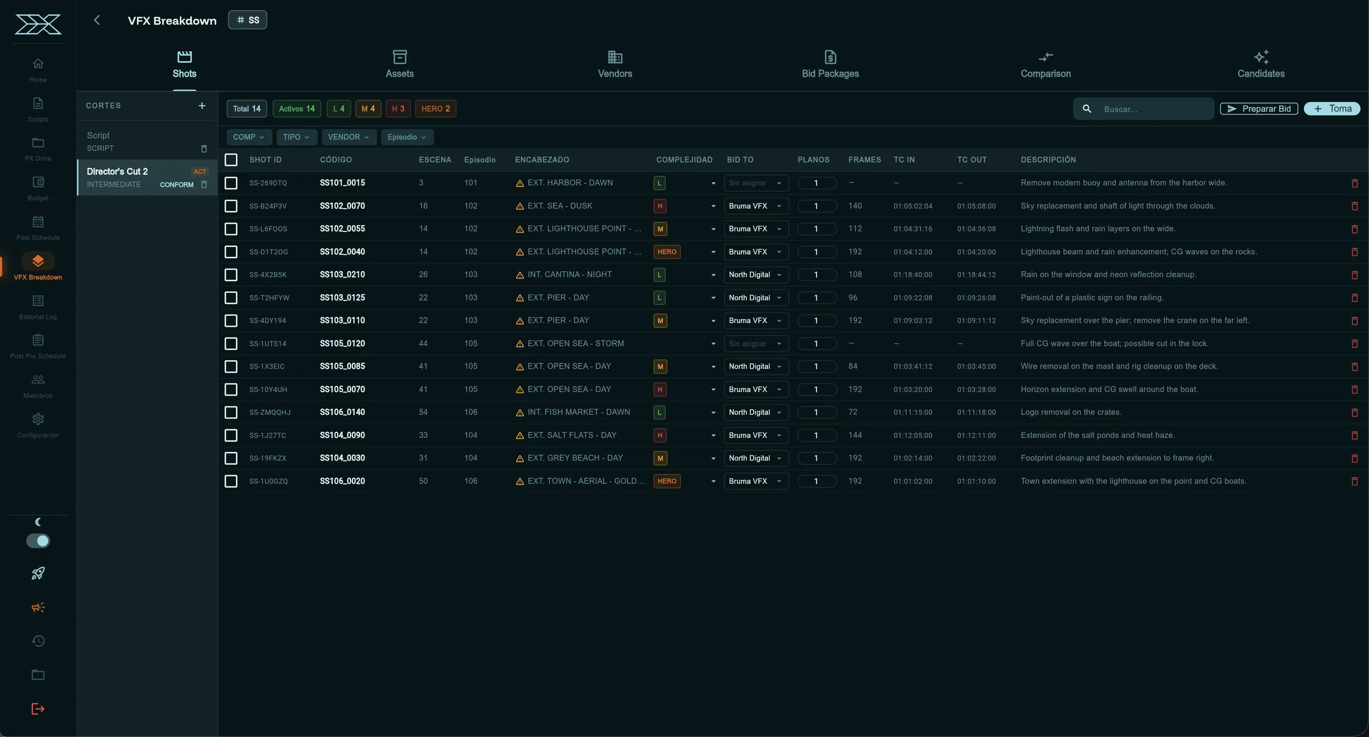Filter by HERO 2 chip

tap(436, 109)
